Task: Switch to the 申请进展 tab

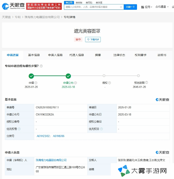Action: tap(13, 55)
